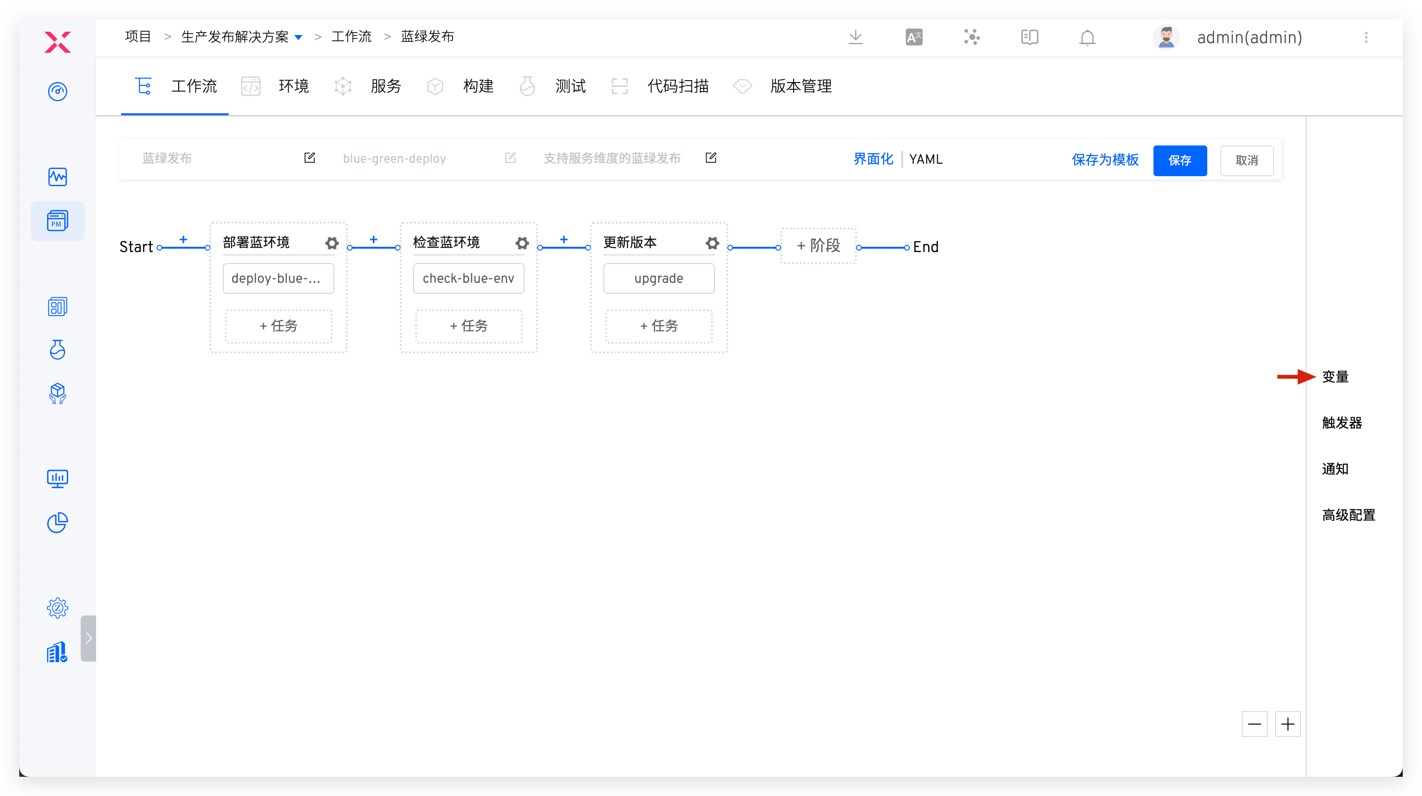Switch to YAML view mode
Image resolution: width=1422 pixels, height=796 pixels.
coord(926,159)
